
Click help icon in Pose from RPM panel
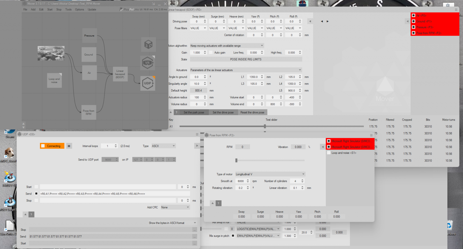click(x=218, y=203)
